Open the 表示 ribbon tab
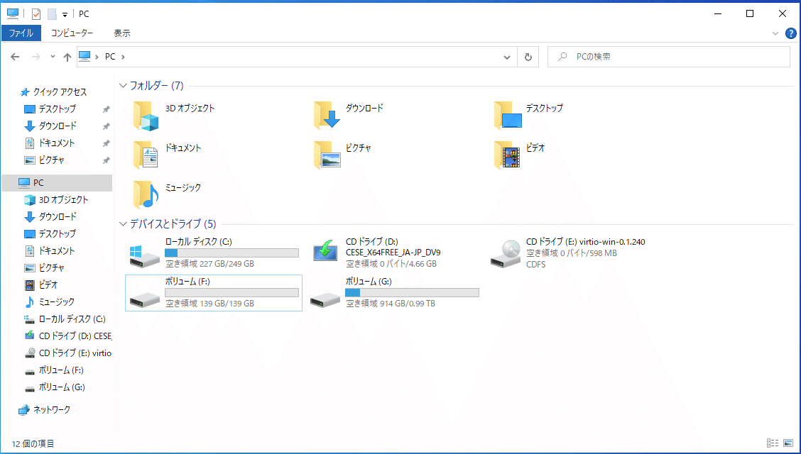801x454 pixels. click(x=121, y=33)
